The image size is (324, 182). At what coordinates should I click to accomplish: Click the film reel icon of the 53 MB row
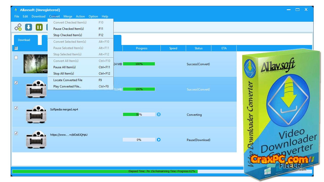(x=36, y=89)
